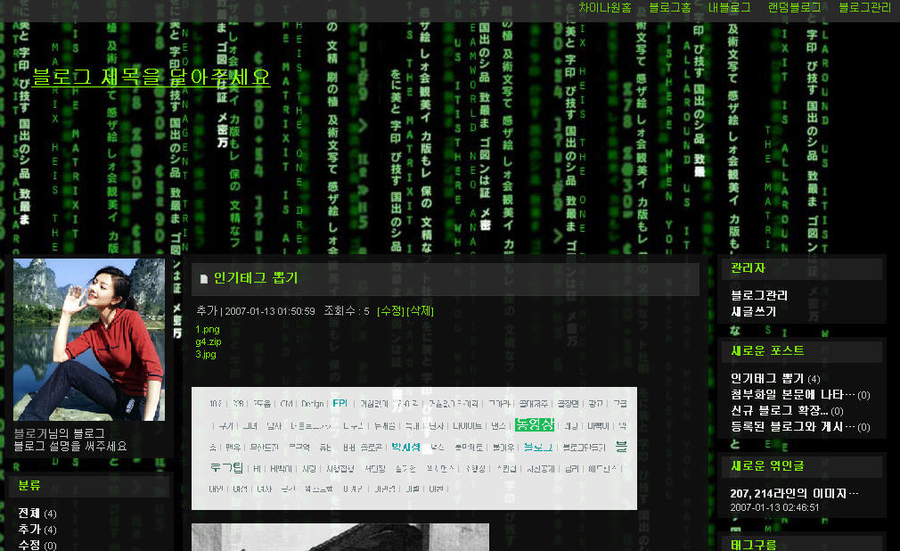Click the [수정] edit link
The width and height of the screenshot is (900, 551).
[391, 311]
